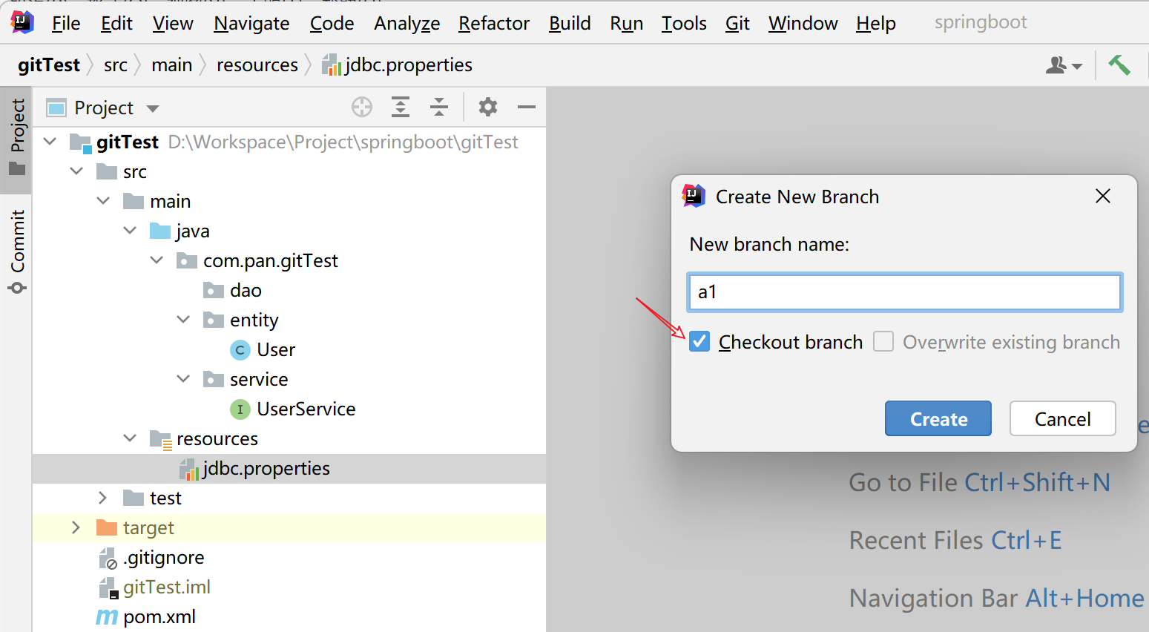The image size is (1149, 632).
Task: Open the user account icon in toolbar
Action: coord(1063,65)
